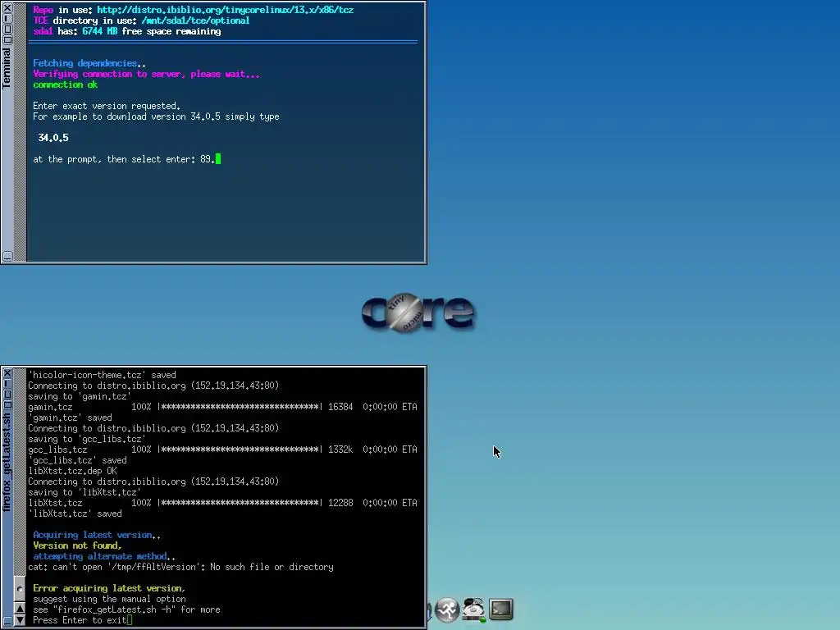Click the gamin.tcz 100% progress bar line

222,407
